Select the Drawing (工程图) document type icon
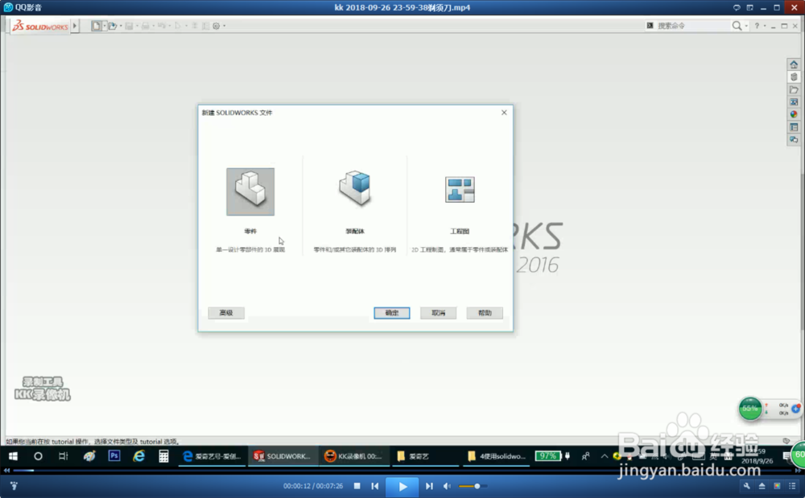 [460, 190]
